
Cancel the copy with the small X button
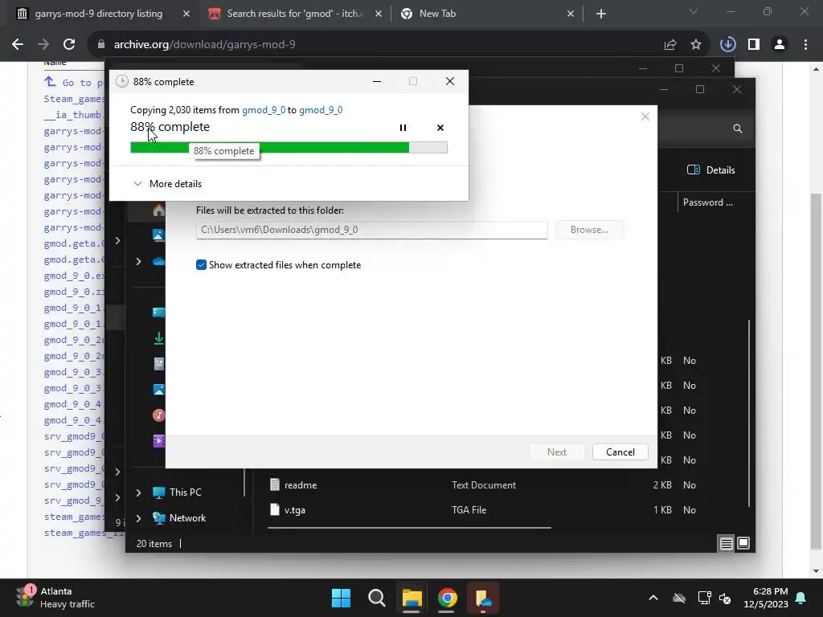click(440, 128)
